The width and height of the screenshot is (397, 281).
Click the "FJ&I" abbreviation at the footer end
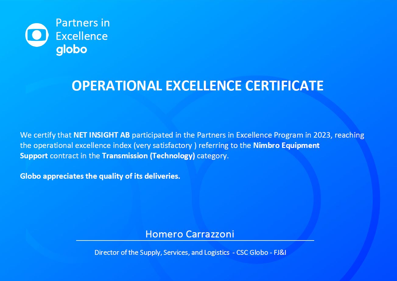(280, 252)
